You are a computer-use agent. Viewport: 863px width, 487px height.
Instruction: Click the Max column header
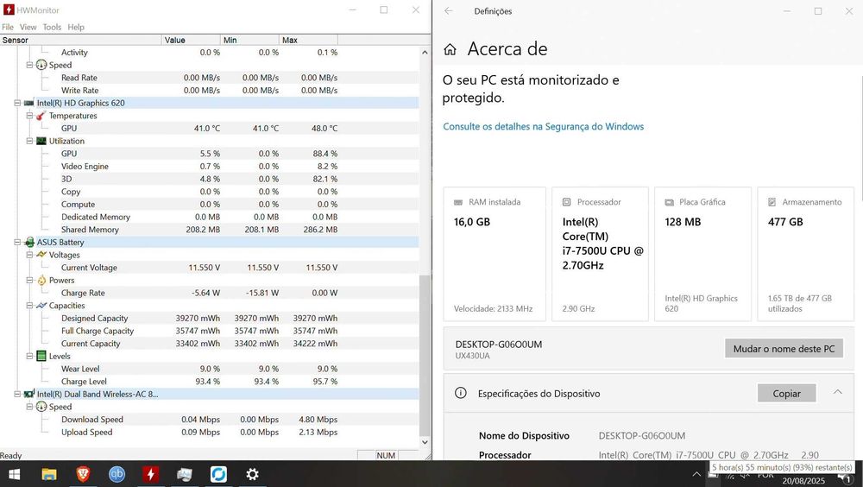point(308,41)
